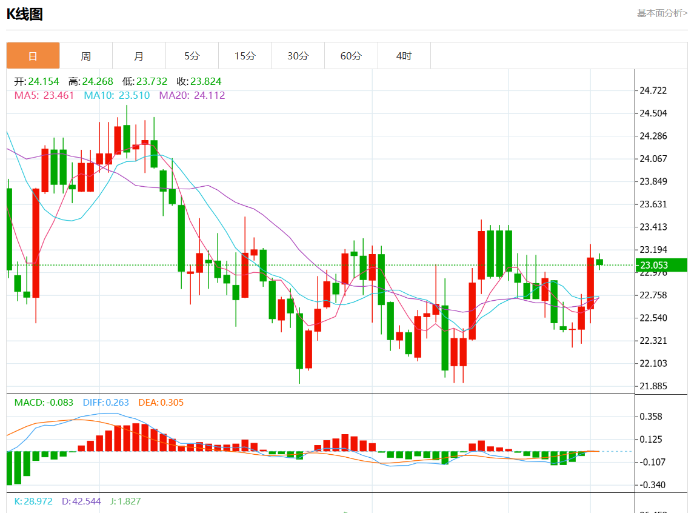Click the MA20: 24.112 label
This screenshot has height=513, width=697.
pyautogui.click(x=192, y=96)
